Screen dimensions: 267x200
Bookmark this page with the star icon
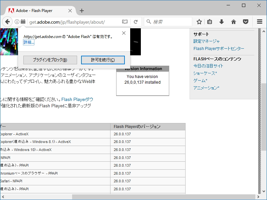coord(199,21)
